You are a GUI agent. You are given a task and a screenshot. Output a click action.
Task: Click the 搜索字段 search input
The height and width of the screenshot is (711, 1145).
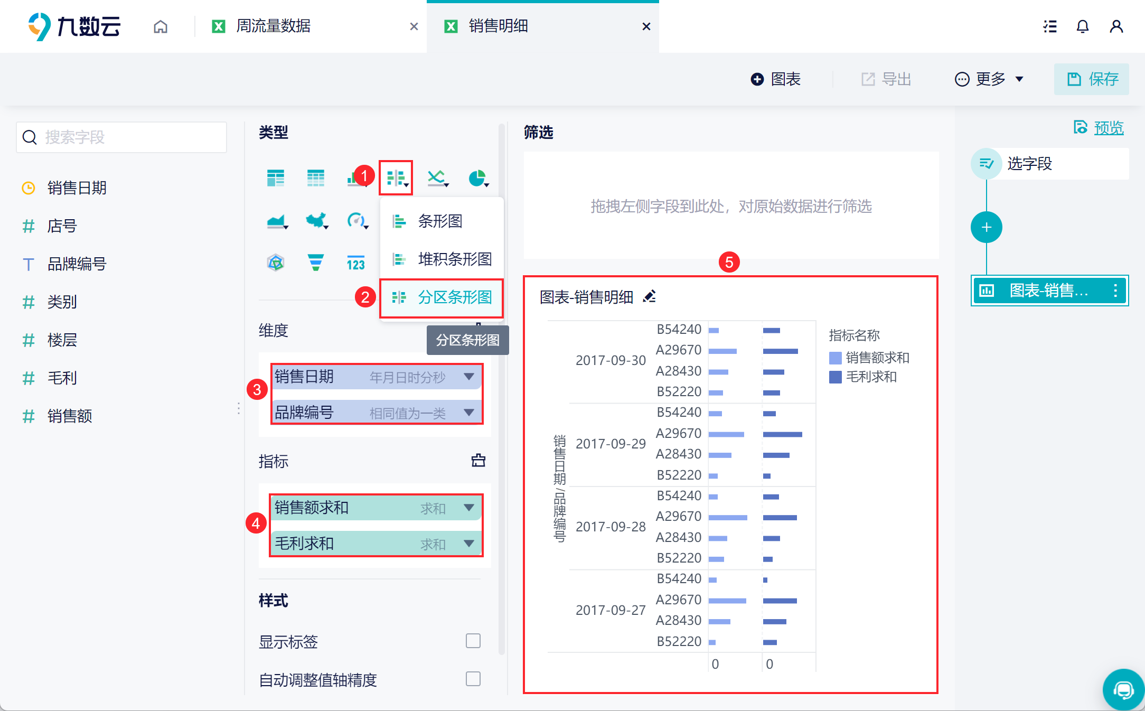coord(121,137)
